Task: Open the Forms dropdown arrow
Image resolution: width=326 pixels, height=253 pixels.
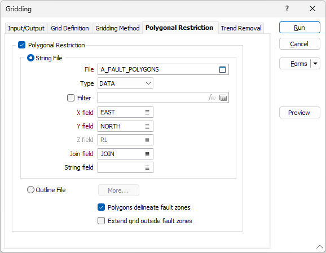Action: coord(315,64)
